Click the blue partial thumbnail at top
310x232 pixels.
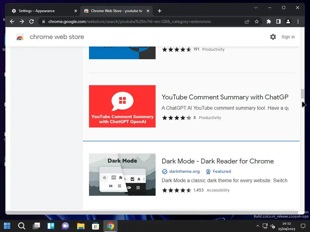(122, 53)
